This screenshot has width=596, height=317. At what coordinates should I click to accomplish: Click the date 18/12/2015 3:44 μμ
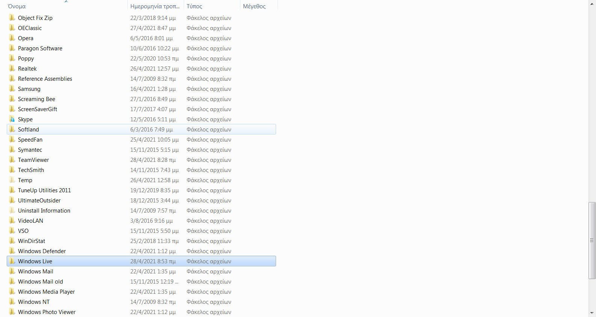pyautogui.click(x=154, y=200)
